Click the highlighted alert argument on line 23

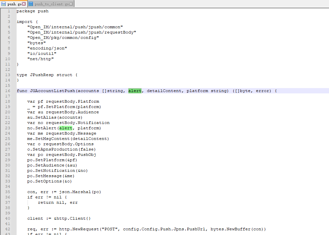(65, 128)
